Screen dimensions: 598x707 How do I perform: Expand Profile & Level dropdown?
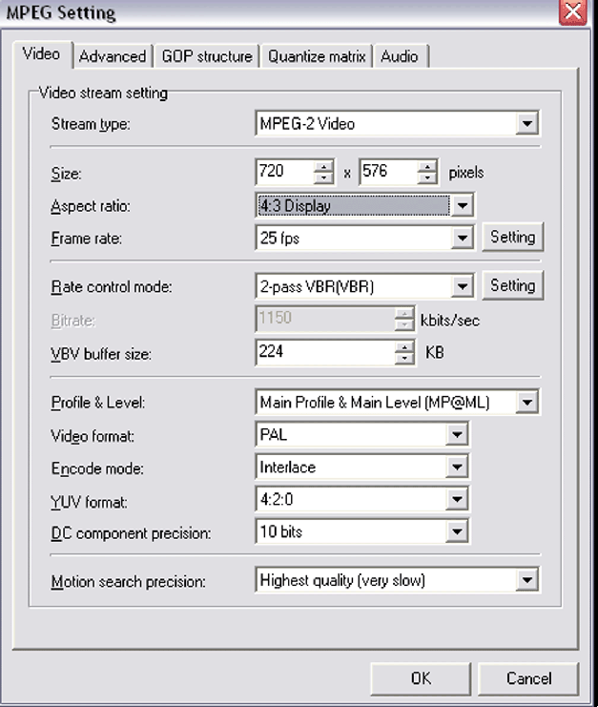(526, 403)
